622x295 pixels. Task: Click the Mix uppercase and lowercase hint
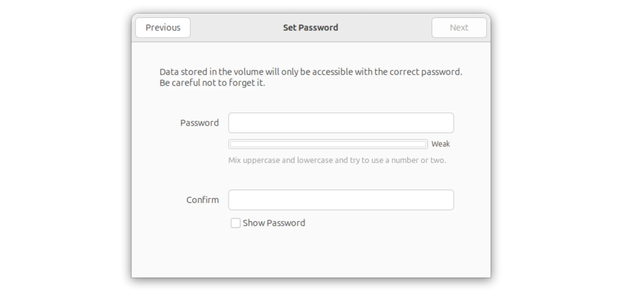337,160
